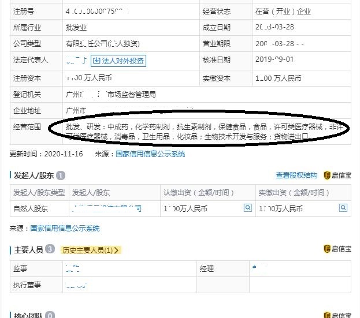Click the count badge next to 主要人员
360x318 pixels.
pyautogui.click(x=50, y=249)
